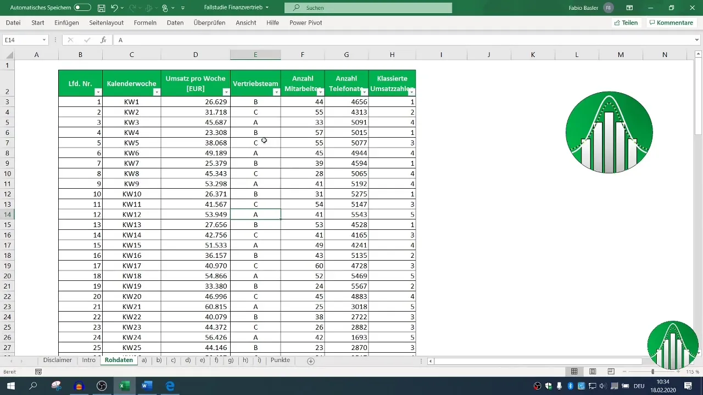Click the Zoom Out minus button

click(x=626, y=371)
